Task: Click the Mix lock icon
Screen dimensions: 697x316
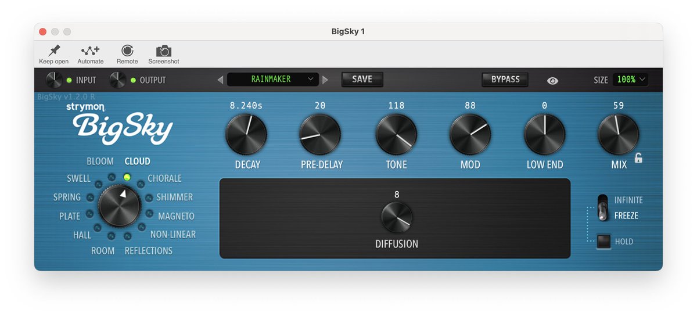Action: pyautogui.click(x=638, y=157)
